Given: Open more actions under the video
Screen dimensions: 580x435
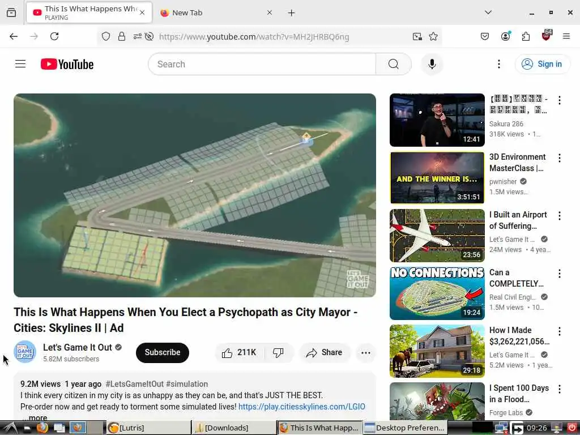Looking at the screenshot, I should pos(365,352).
